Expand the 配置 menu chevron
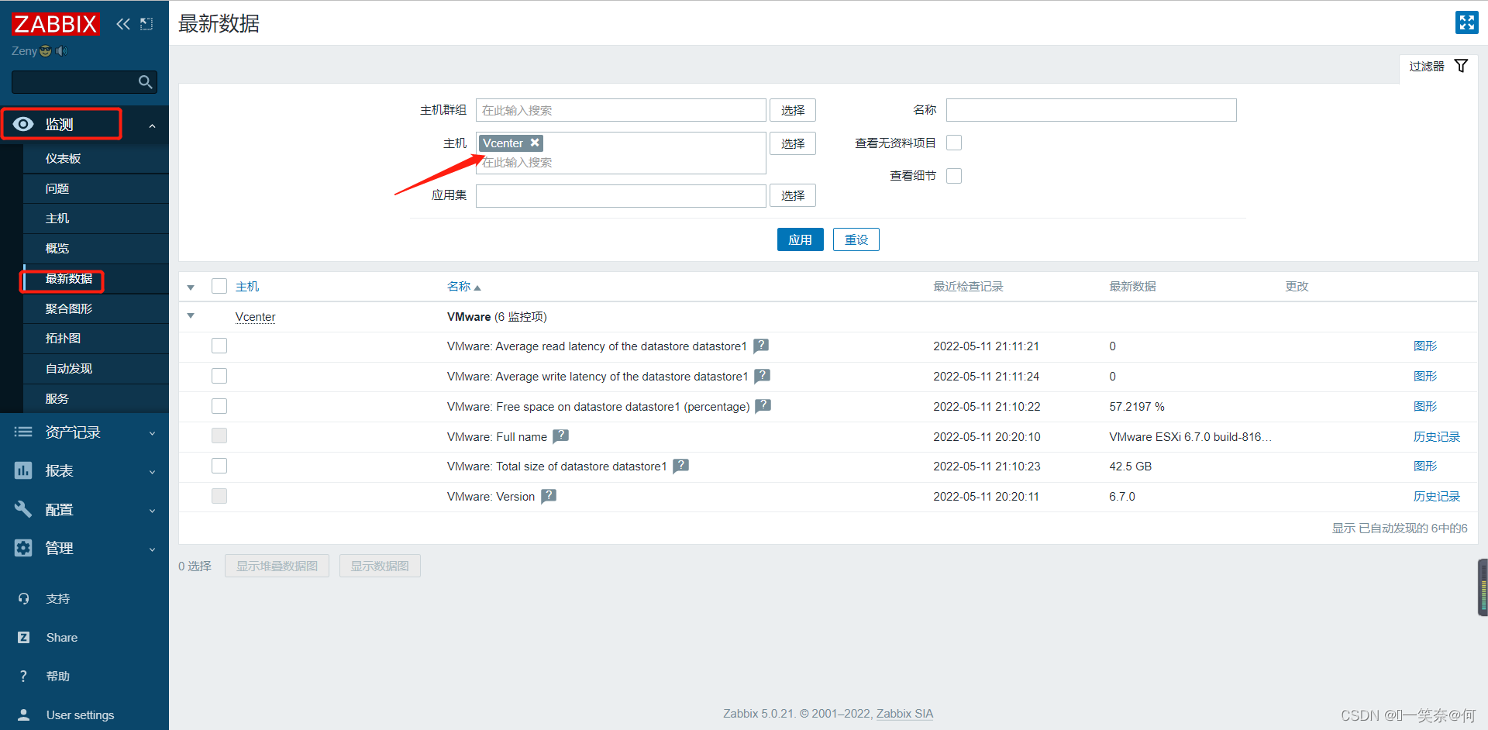 153,511
